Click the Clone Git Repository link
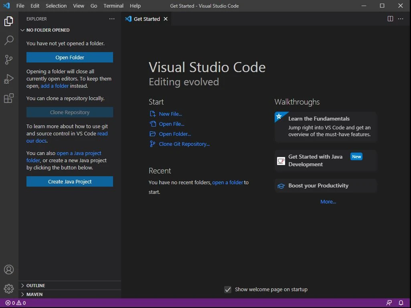Image resolution: width=411 pixels, height=308 pixels. tap(184, 144)
